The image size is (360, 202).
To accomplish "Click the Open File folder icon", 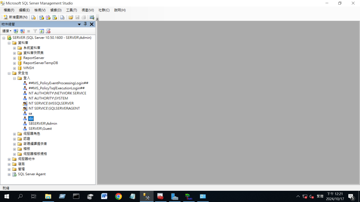I will 71,17.
